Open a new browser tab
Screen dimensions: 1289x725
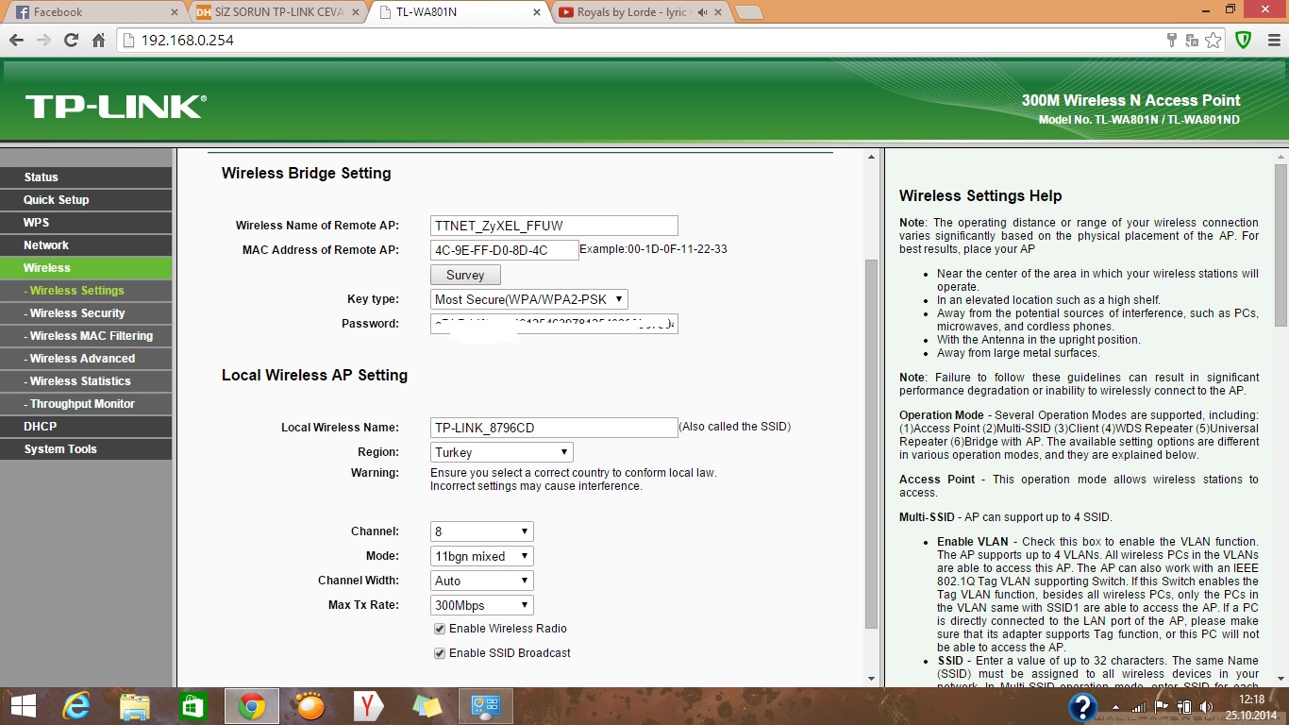[748, 12]
